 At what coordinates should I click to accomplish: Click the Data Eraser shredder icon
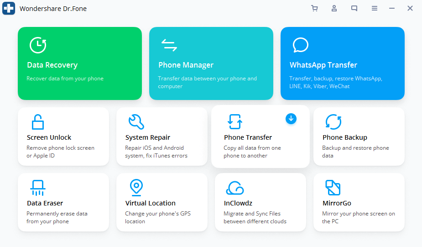coord(37,188)
